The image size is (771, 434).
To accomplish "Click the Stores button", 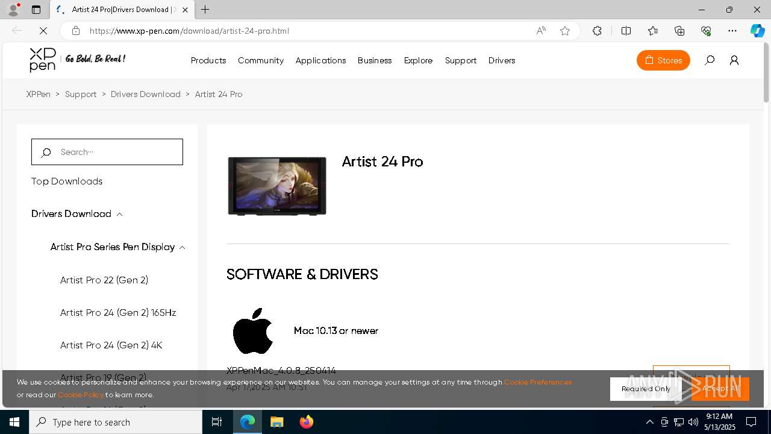I will pyautogui.click(x=663, y=60).
